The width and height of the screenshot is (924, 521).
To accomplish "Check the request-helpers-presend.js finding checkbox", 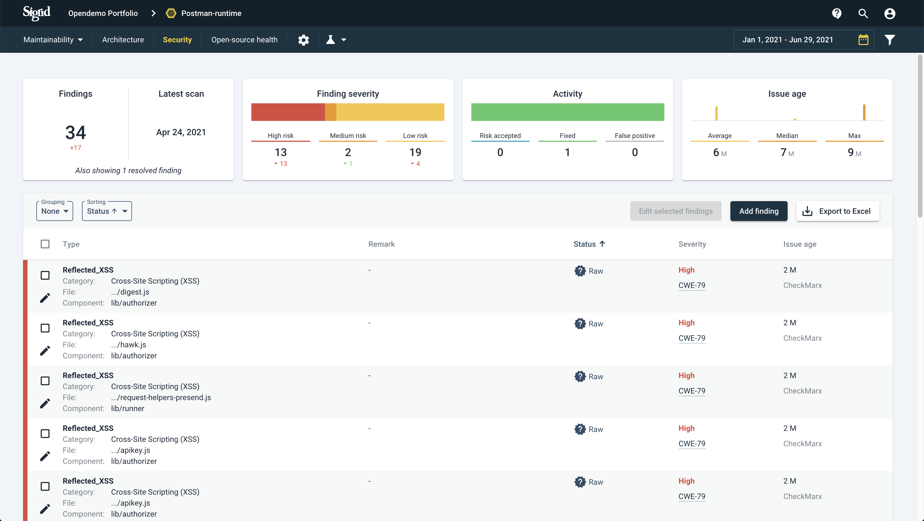I will 45,381.
